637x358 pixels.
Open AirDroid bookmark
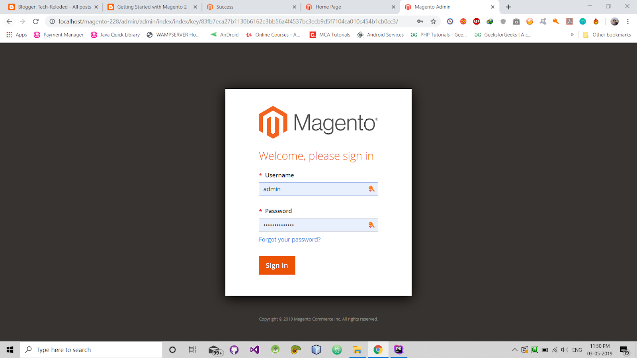point(225,35)
